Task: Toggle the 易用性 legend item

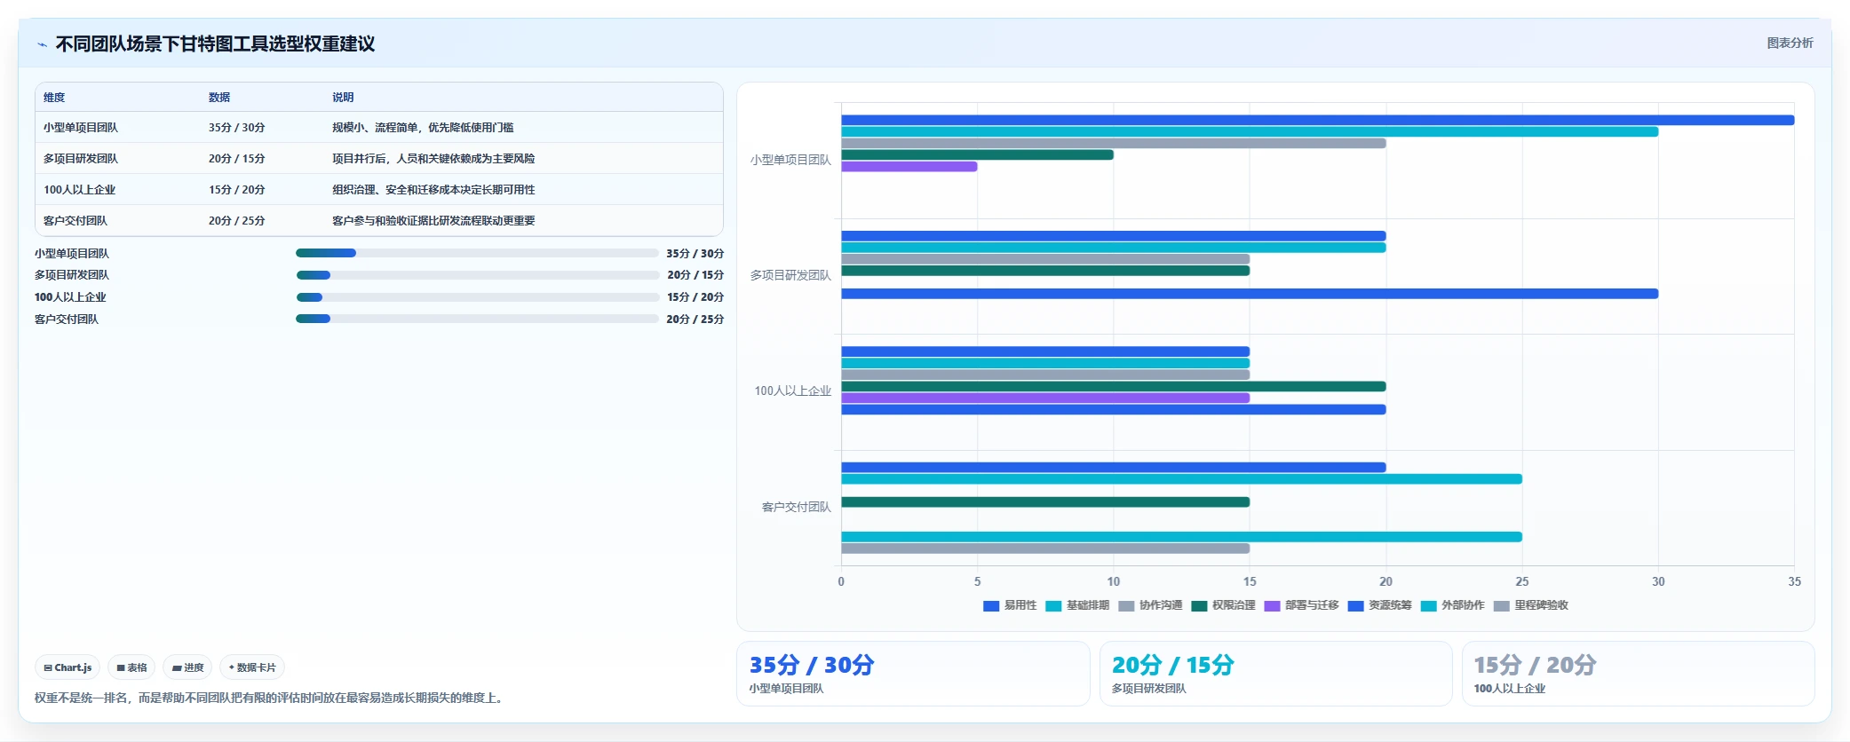Action: pyautogui.click(x=1010, y=605)
